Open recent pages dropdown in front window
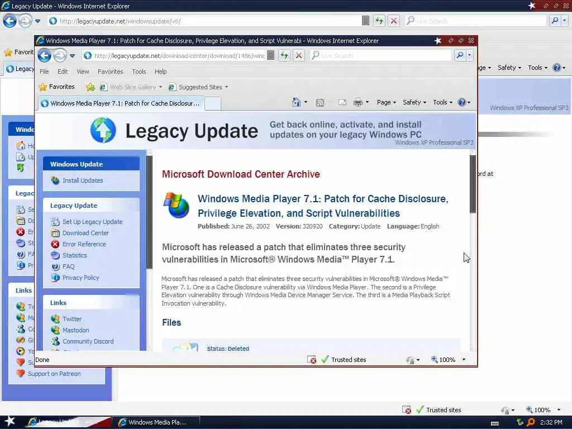 (x=72, y=56)
